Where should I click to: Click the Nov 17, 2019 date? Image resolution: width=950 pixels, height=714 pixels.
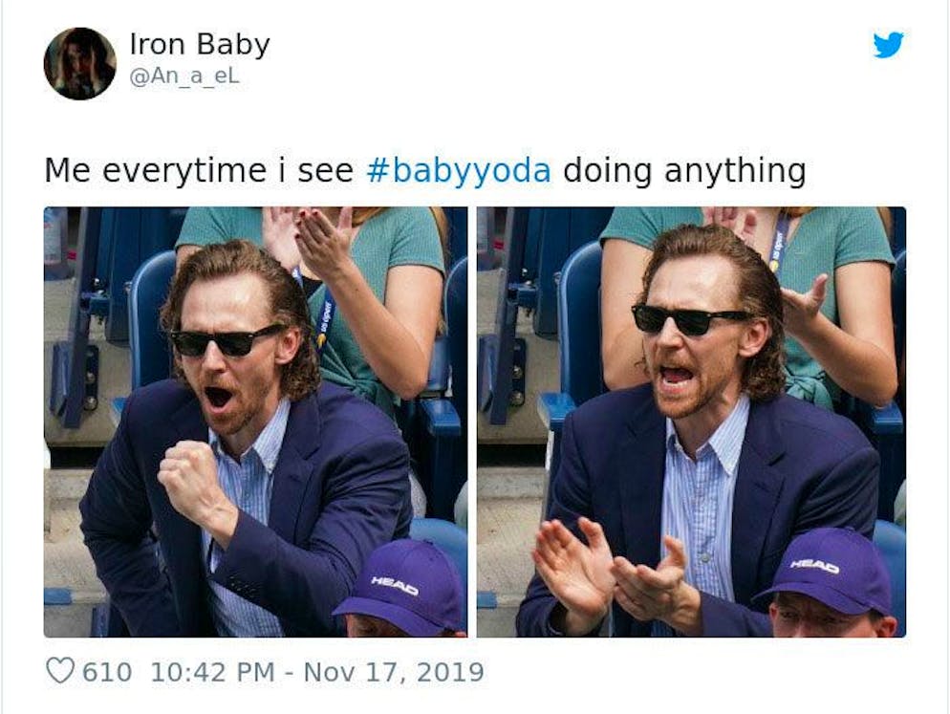pyautogui.click(x=394, y=672)
